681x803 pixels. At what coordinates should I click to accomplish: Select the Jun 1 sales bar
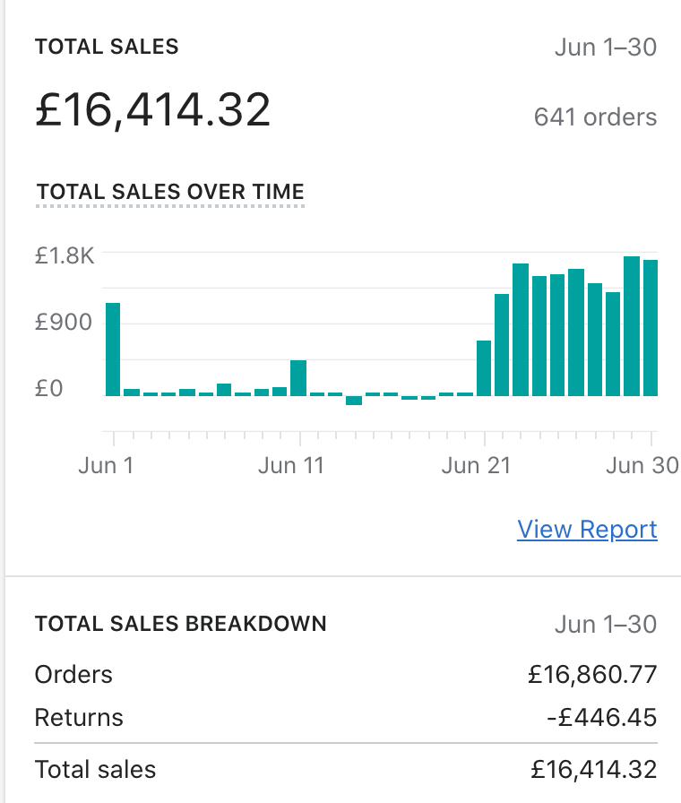coord(113,349)
